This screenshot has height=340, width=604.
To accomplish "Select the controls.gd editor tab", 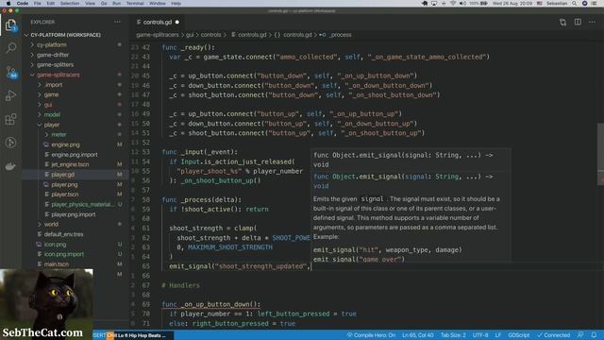I will [x=158, y=22].
